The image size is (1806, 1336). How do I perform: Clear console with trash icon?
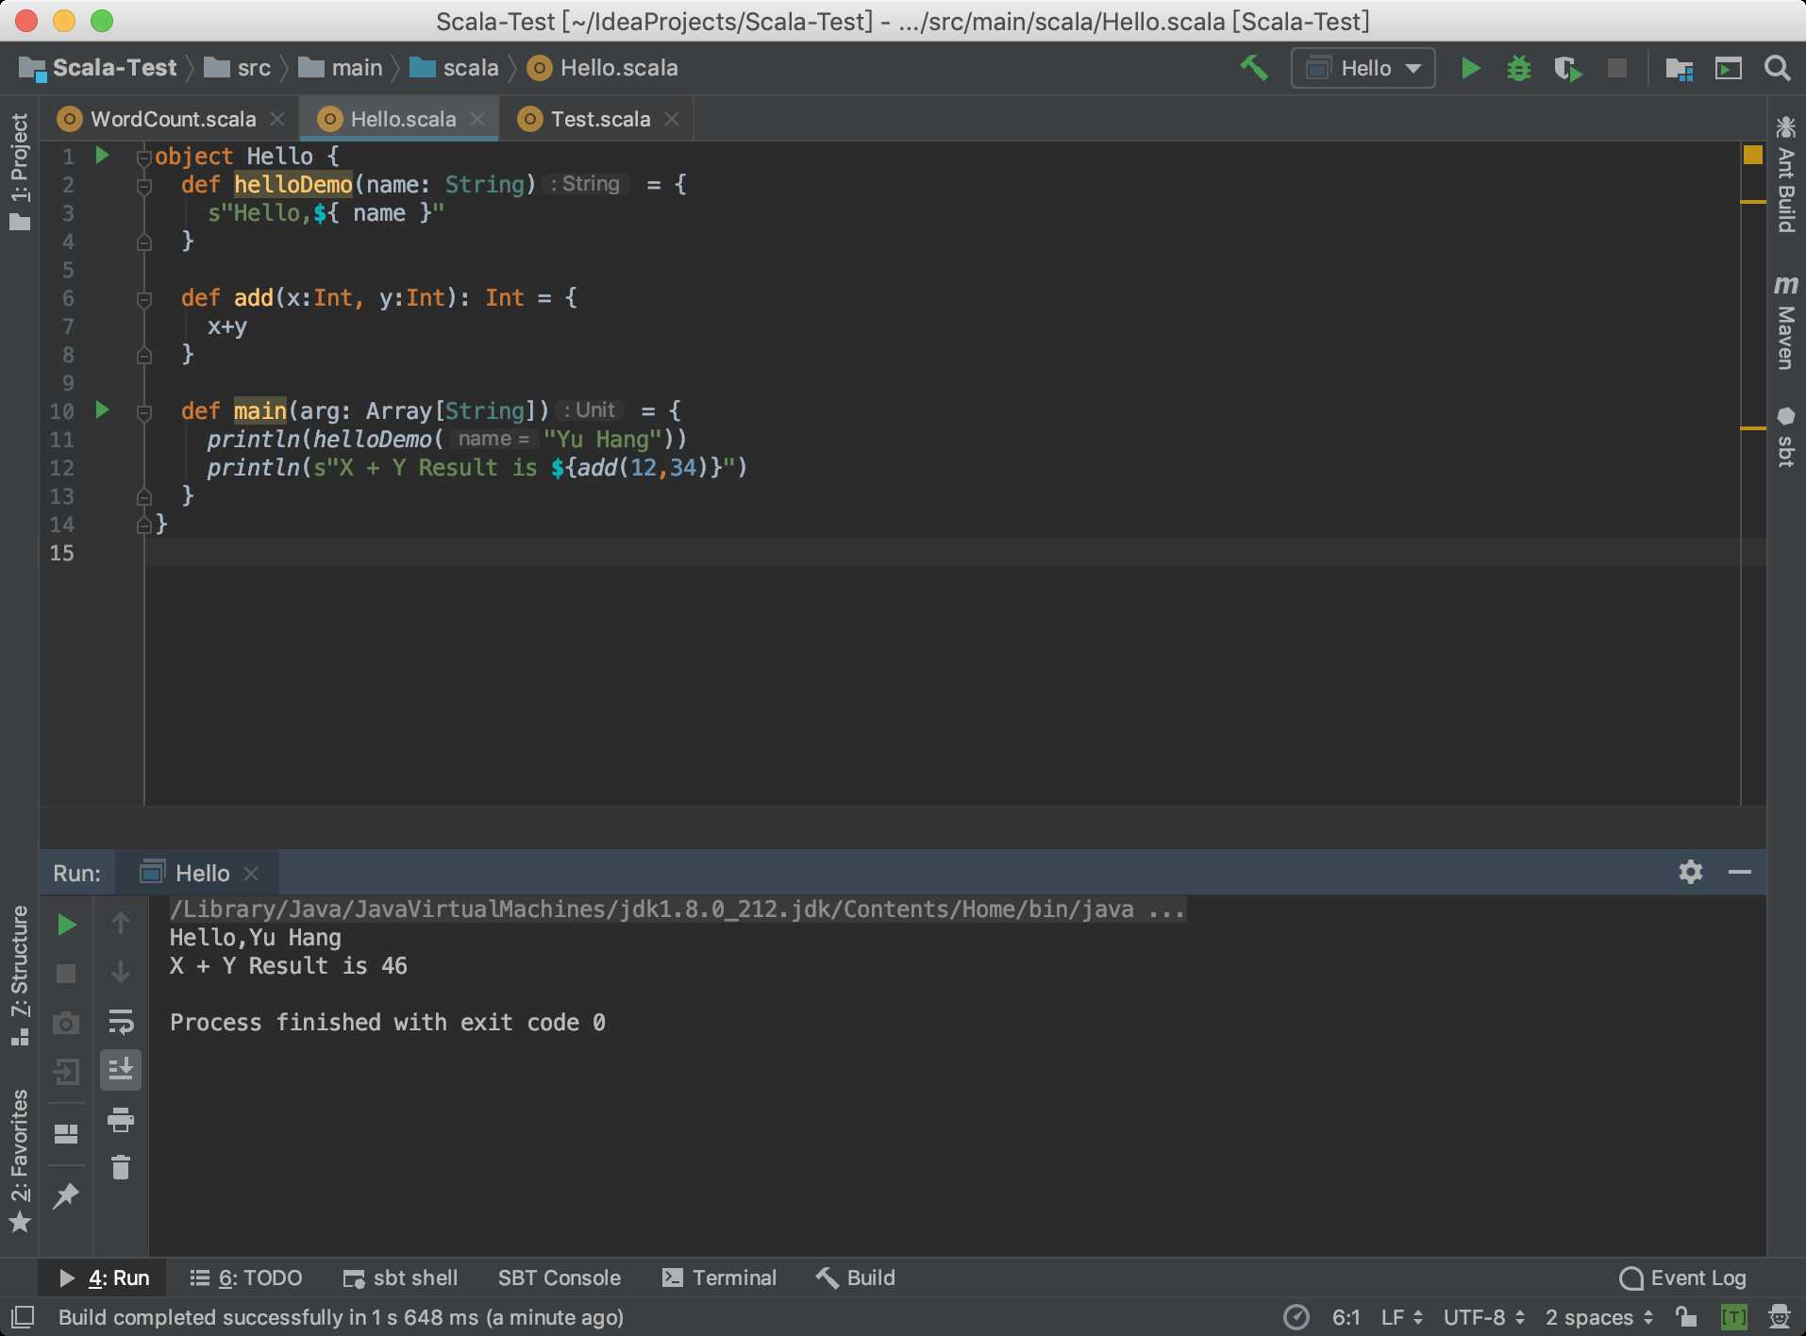click(121, 1168)
